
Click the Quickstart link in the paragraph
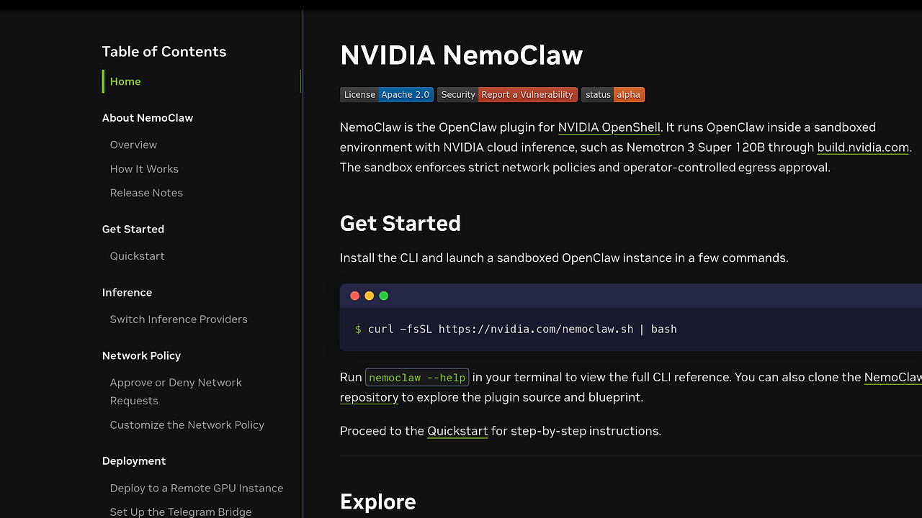[x=457, y=431]
